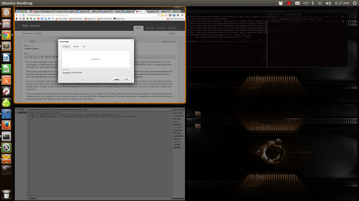Select the XChat window in bottom-left workspace
This screenshot has height=201, width=359.
click(99, 154)
